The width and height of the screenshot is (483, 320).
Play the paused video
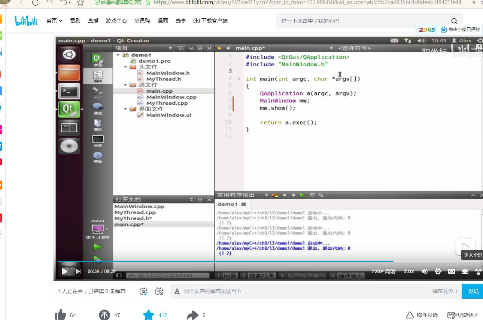coord(64,271)
